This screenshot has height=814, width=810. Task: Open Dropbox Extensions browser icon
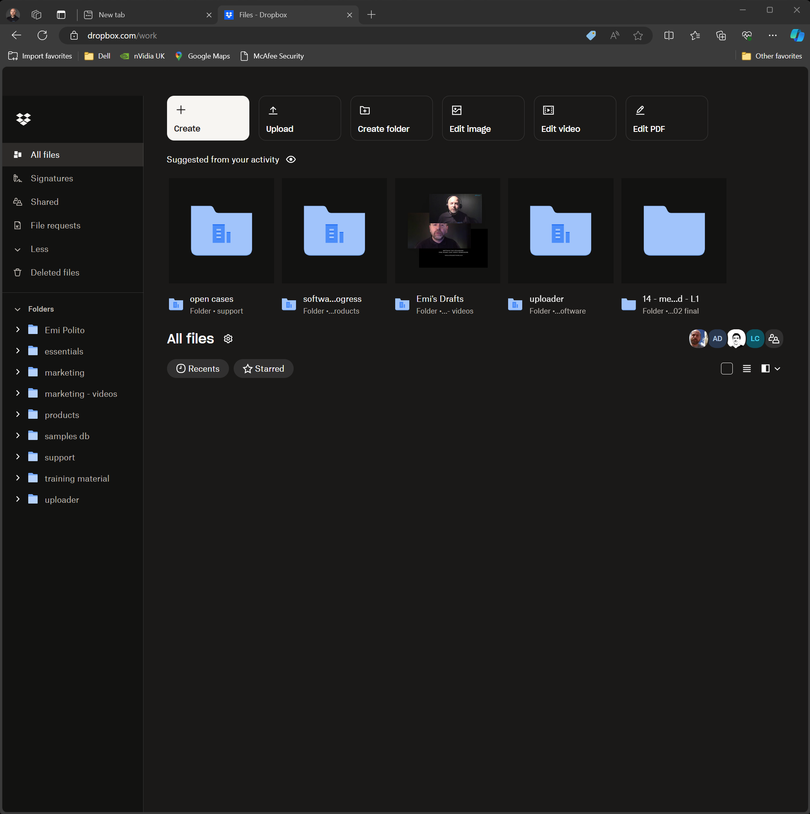click(x=591, y=36)
